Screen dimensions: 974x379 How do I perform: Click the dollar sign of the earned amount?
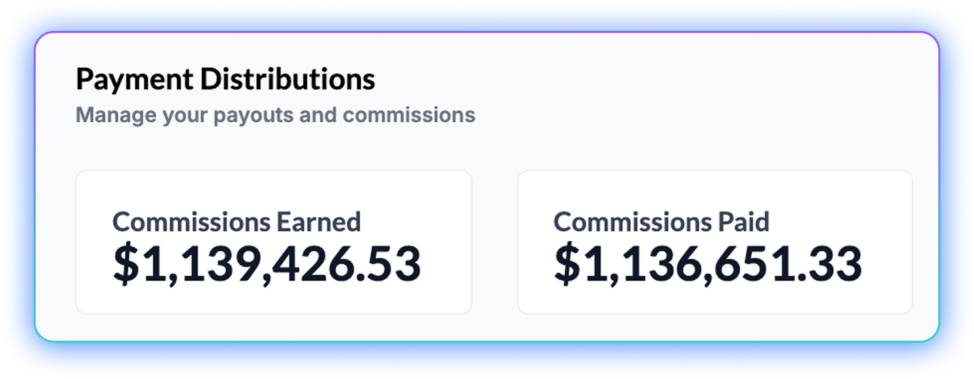(125, 263)
